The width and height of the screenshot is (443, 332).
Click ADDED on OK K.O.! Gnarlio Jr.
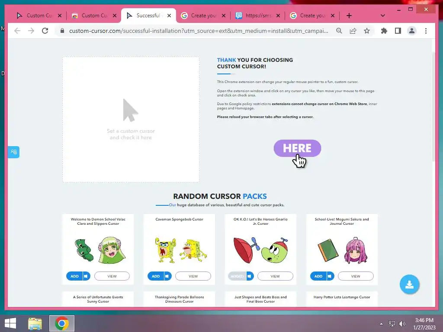tap(237, 276)
